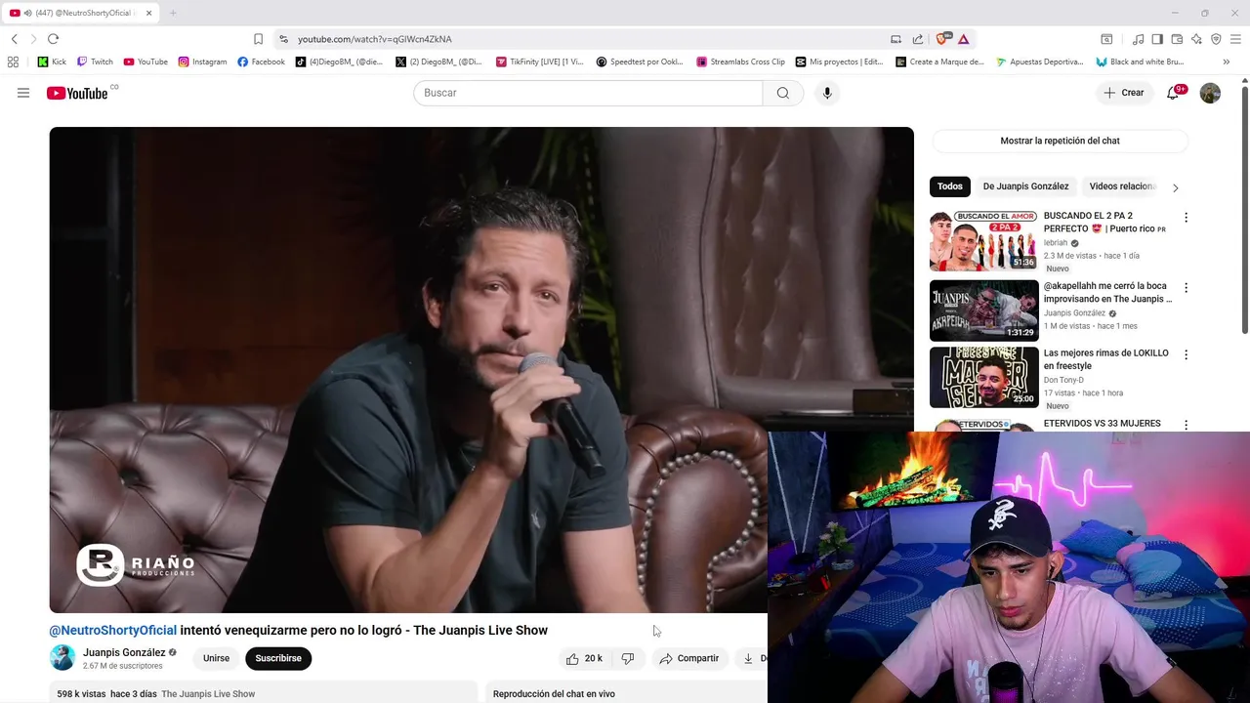Open the TikFinity LIVE bookmark

pyautogui.click(x=539, y=62)
